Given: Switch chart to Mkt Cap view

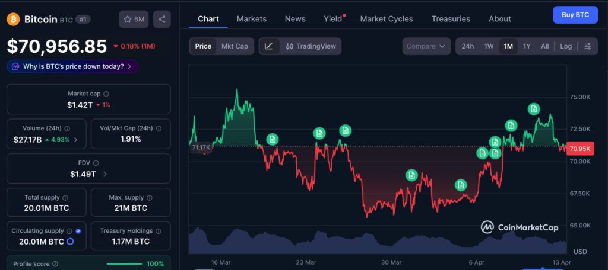Looking at the screenshot, I should tap(235, 46).
